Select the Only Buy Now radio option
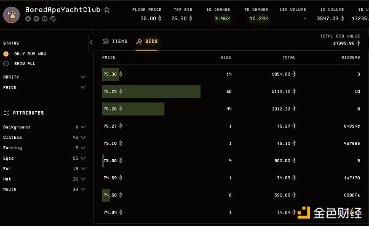This screenshot has width=369, height=226. pos(6,54)
